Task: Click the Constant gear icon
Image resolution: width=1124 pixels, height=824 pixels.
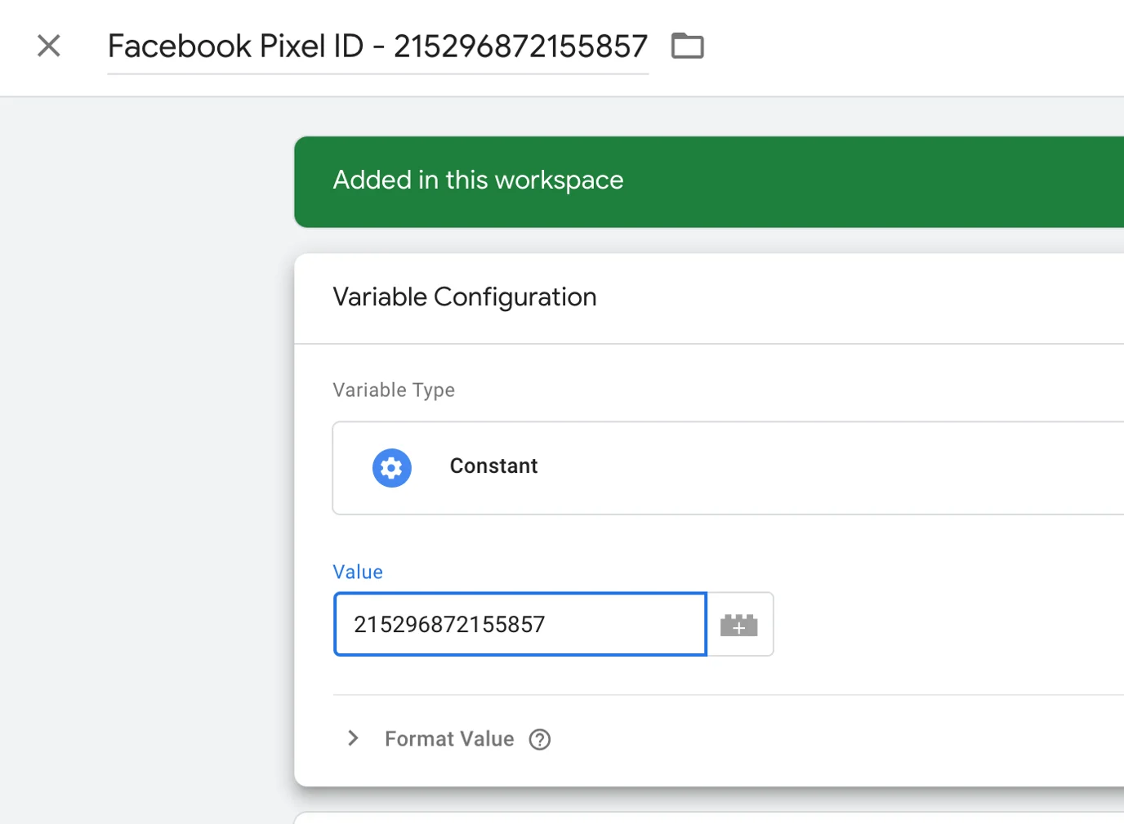Action: 392,468
